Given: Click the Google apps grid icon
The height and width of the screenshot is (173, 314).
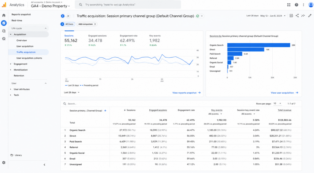Looking at the screenshot, I should [x=289, y=5].
